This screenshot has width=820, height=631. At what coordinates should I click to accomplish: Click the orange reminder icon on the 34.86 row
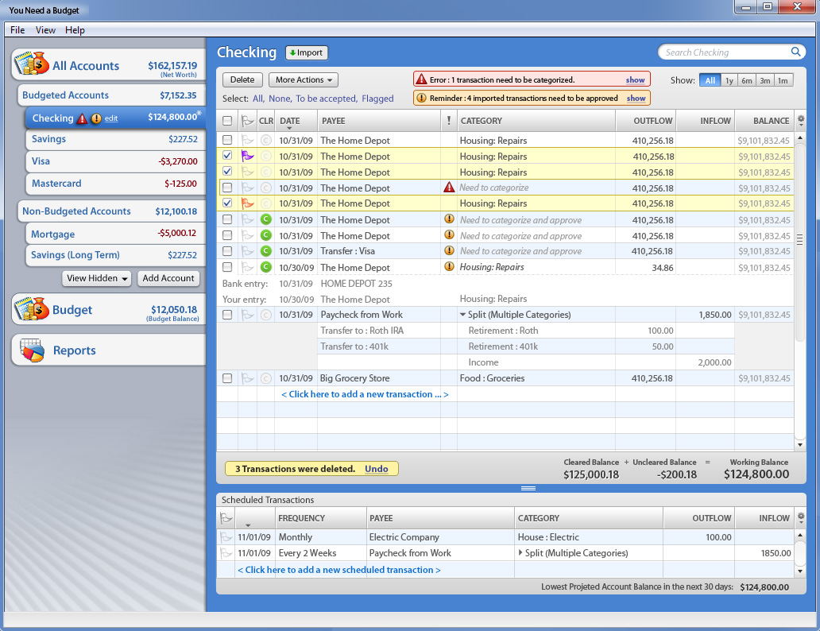449,266
